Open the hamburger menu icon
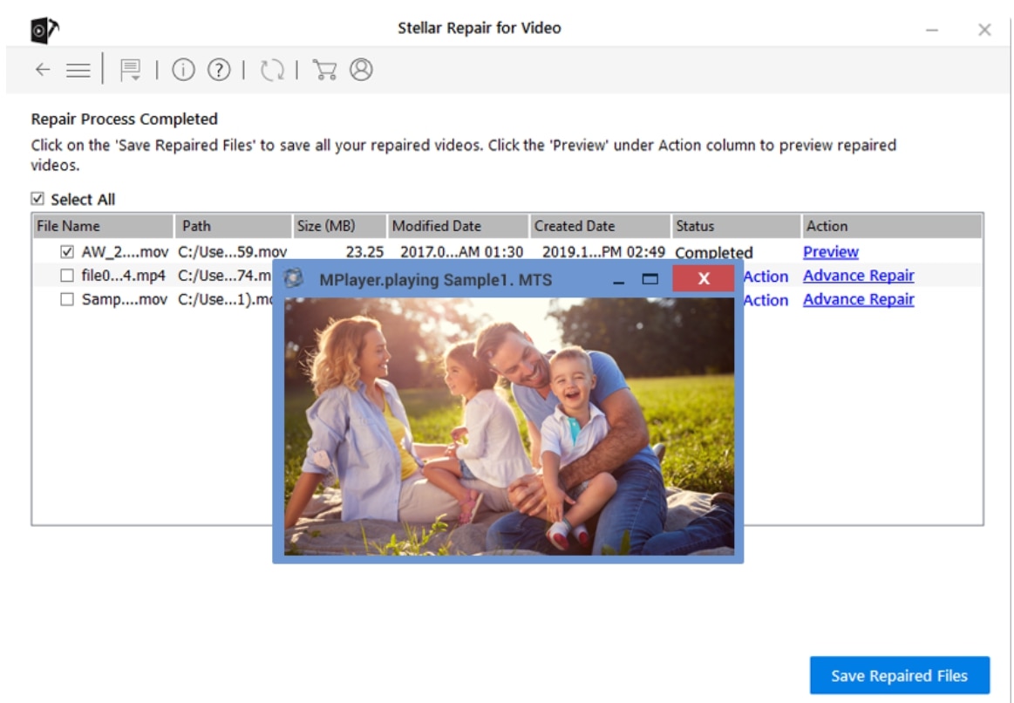Screen dimensions: 1014x703 78,70
